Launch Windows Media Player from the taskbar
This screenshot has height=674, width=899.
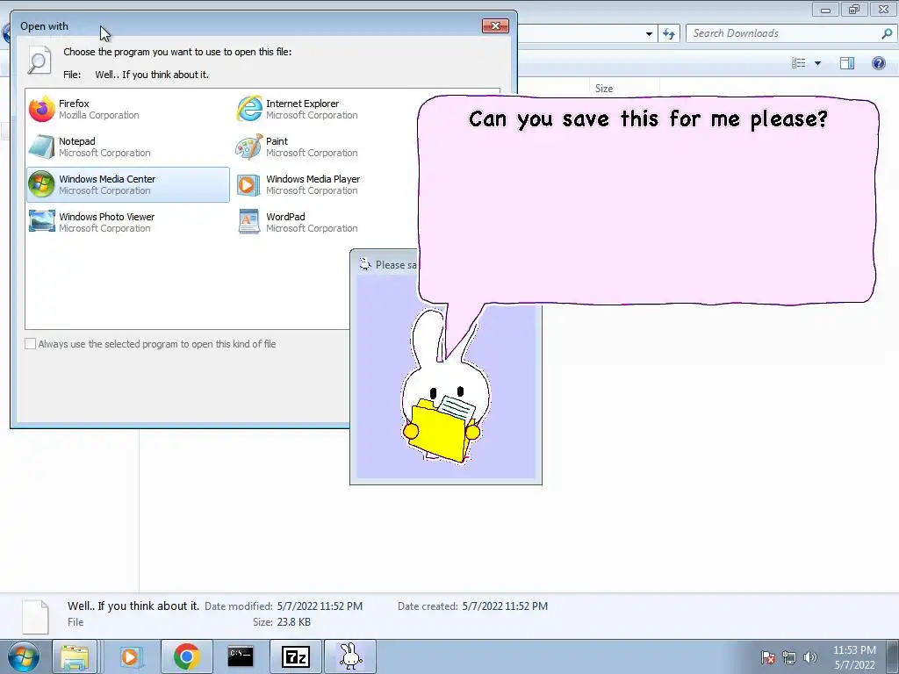click(131, 656)
